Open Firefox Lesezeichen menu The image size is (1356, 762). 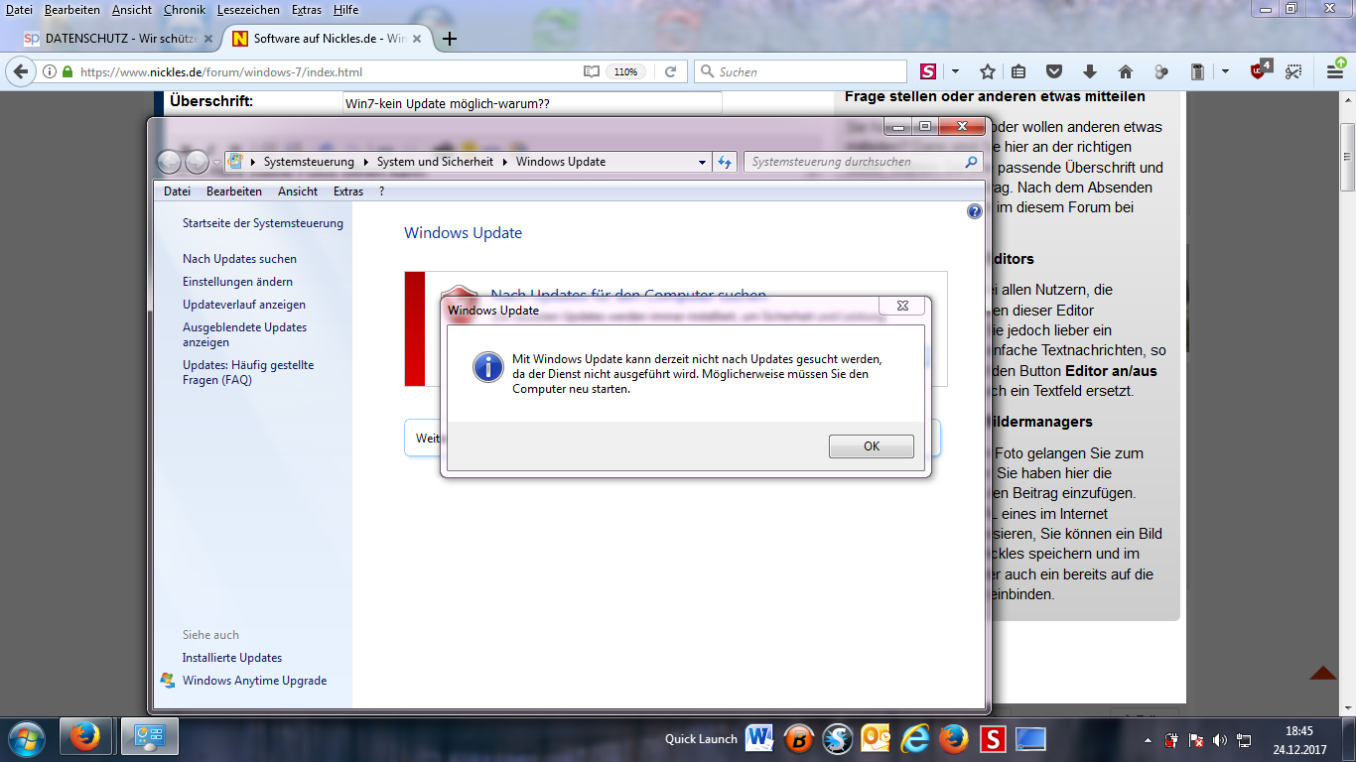point(248,9)
